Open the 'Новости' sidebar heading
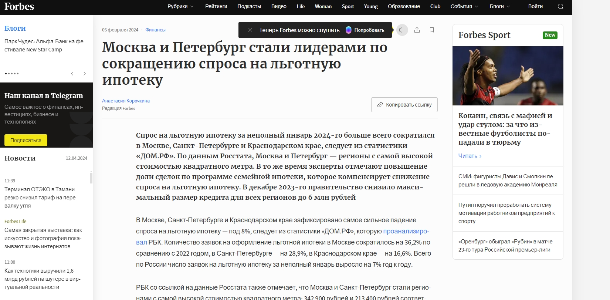610x300 pixels. pos(20,158)
